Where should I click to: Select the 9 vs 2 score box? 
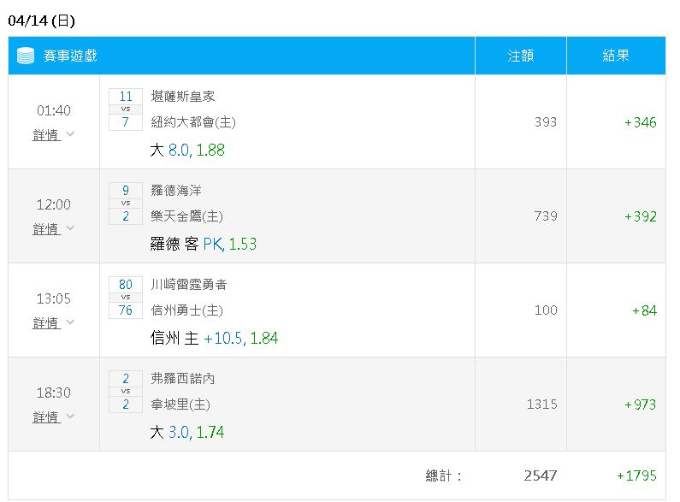click(x=126, y=204)
